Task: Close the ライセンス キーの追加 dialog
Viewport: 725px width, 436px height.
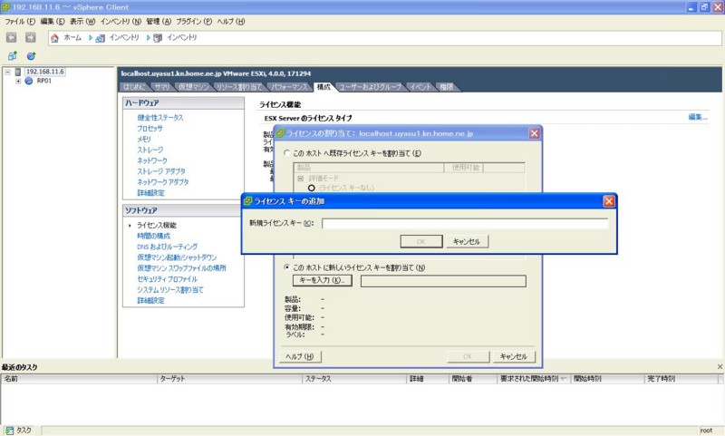Action: point(609,201)
